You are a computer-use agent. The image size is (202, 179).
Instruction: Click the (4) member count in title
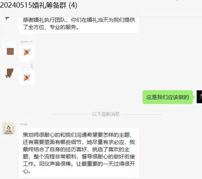73,5
